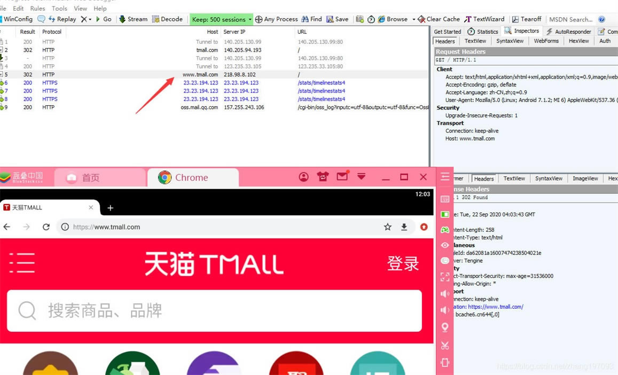Rotate screen with BlueStacks phone icon

click(445, 362)
